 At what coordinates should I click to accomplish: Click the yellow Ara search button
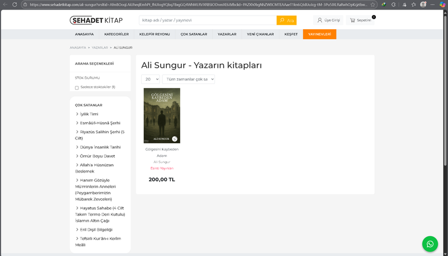coord(287,20)
